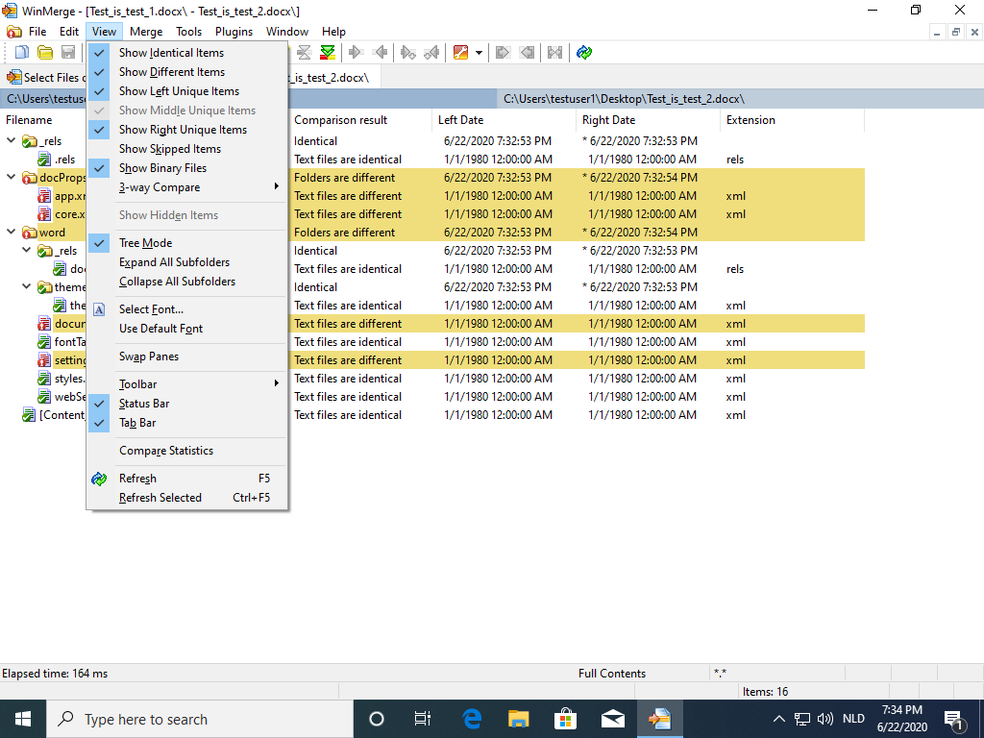Viewport: 984px width, 738px height.
Task: Hide the Status Bar via View menu
Action: tap(187, 404)
